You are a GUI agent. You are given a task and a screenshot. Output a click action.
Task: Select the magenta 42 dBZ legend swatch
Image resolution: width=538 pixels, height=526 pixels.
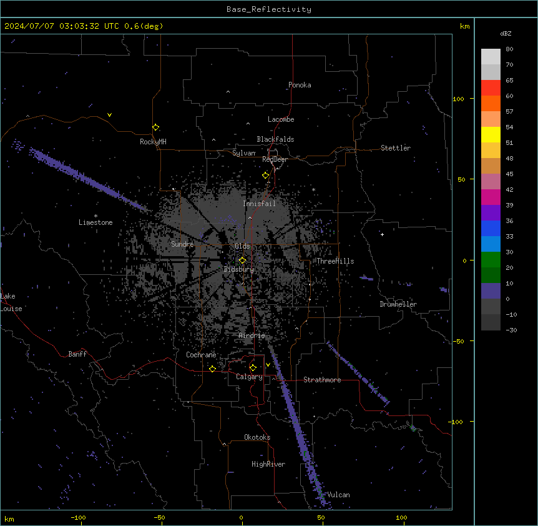[x=491, y=197]
